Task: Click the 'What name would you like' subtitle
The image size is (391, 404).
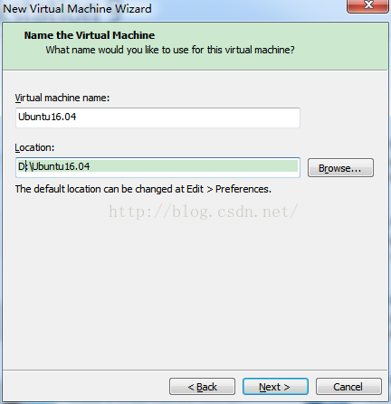Action: [170, 50]
